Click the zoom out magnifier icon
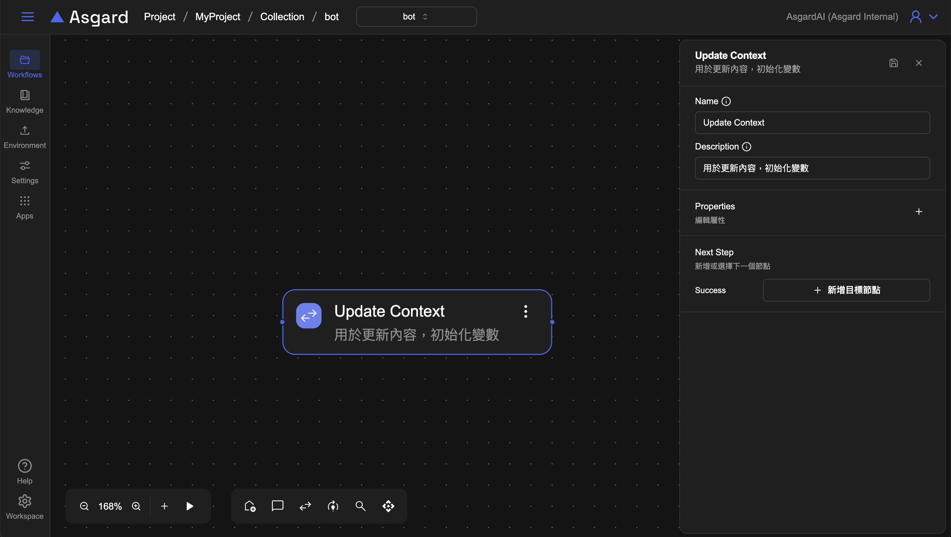This screenshot has height=537, width=951. (x=84, y=506)
